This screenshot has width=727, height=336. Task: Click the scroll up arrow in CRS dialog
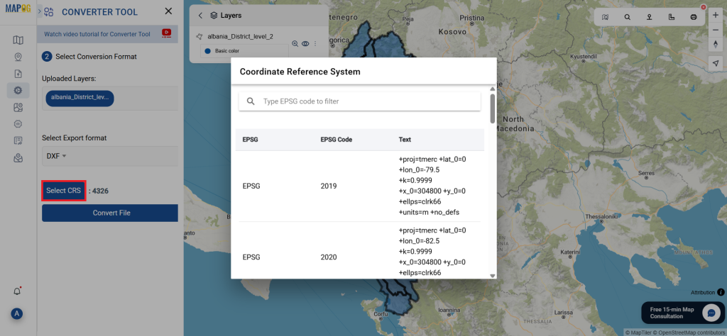point(493,89)
